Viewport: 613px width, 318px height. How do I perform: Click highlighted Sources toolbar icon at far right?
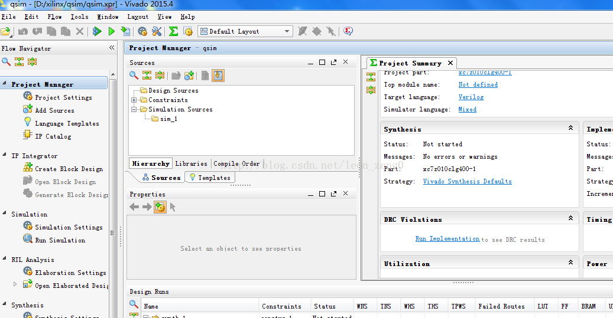tap(218, 76)
